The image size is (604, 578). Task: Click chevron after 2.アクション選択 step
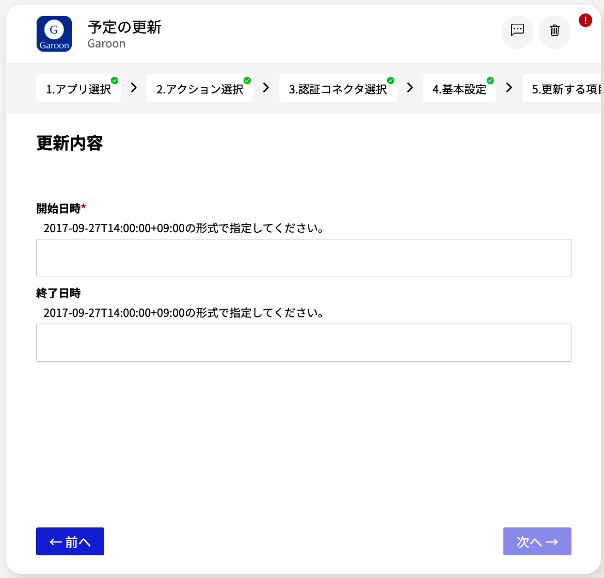(x=266, y=88)
